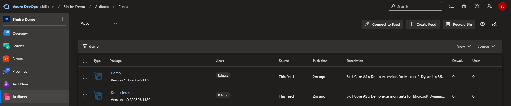This screenshot has height=106, width=511.
Task: Open the work items list icon
Action: (x=451, y=6)
